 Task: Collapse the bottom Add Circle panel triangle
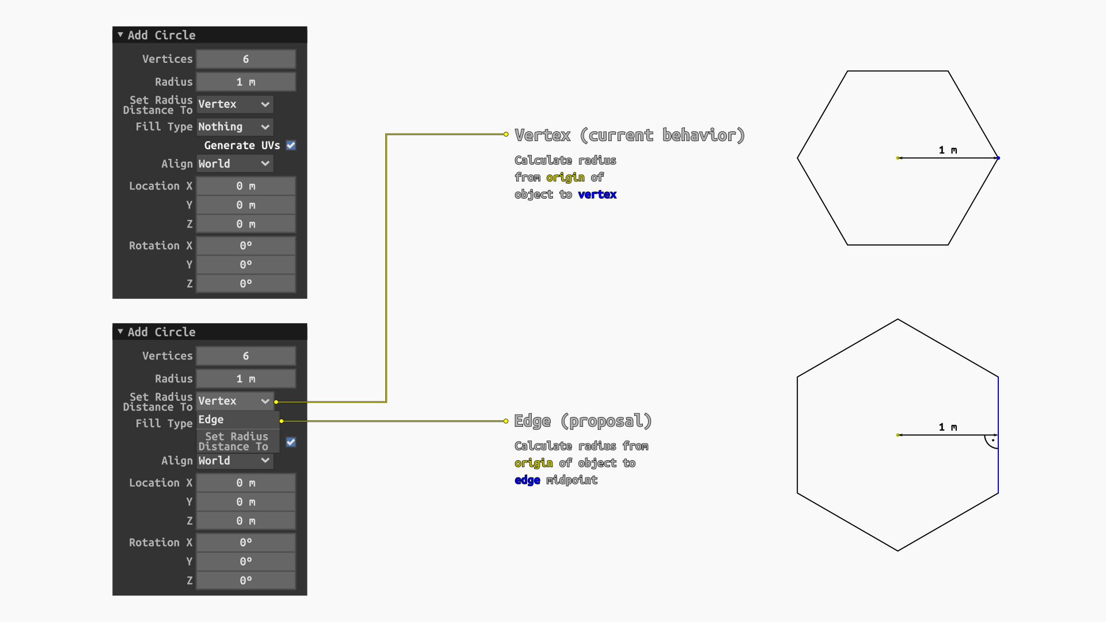(x=120, y=332)
